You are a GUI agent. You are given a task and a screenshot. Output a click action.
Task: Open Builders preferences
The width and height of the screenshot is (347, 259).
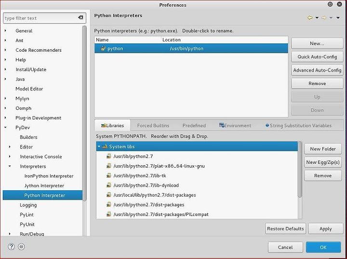point(28,137)
